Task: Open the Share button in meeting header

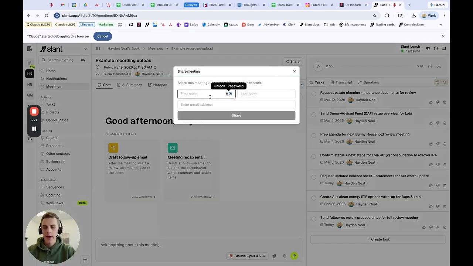Action: coord(292,61)
